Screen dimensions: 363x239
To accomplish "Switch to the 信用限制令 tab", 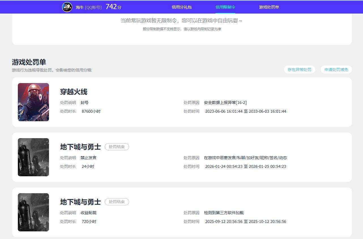I will point(225,7).
